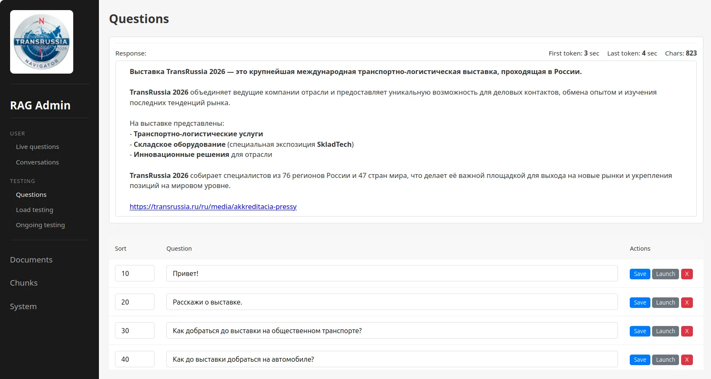The height and width of the screenshot is (379, 711).
Task: Delete the public transport question
Action: tap(687, 331)
